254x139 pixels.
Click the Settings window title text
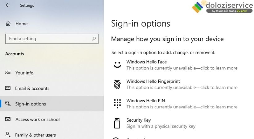point(27,5)
